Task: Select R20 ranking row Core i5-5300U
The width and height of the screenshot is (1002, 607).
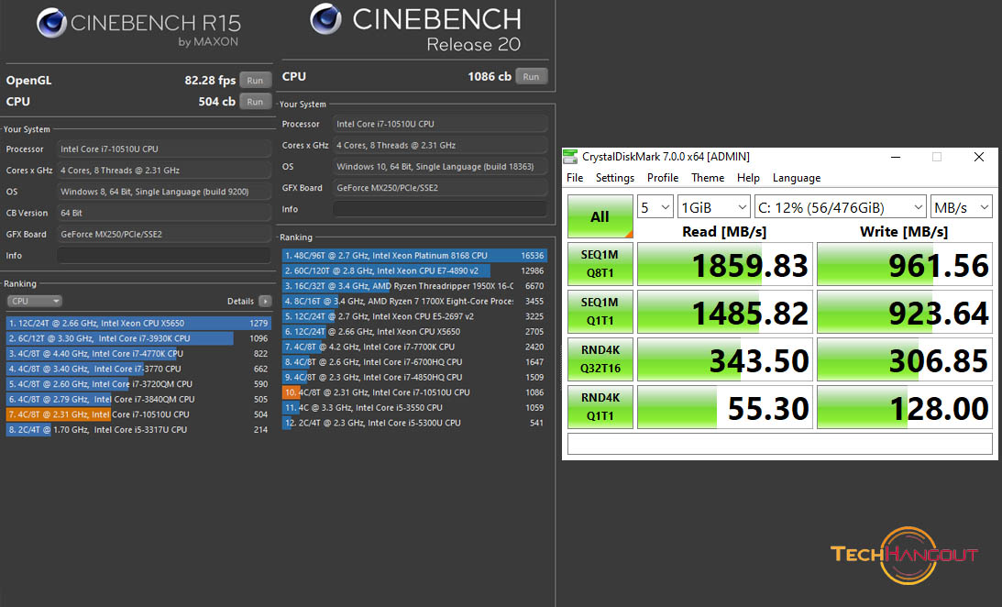Action: [414, 423]
